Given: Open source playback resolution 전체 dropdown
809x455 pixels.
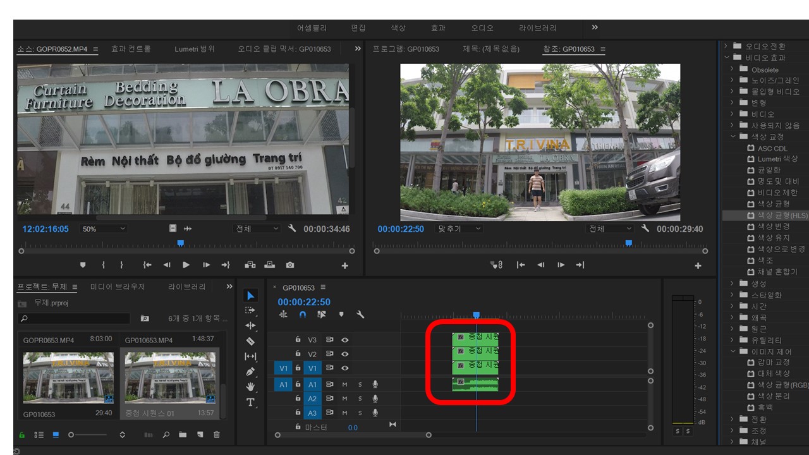Looking at the screenshot, I should click(x=257, y=229).
